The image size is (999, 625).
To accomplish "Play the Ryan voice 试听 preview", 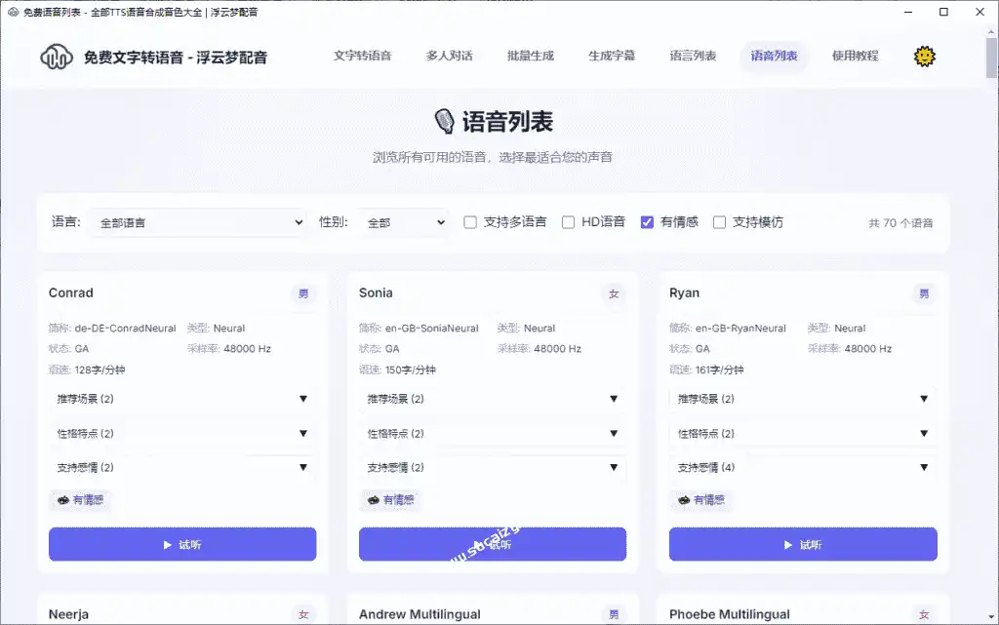I will point(803,544).
